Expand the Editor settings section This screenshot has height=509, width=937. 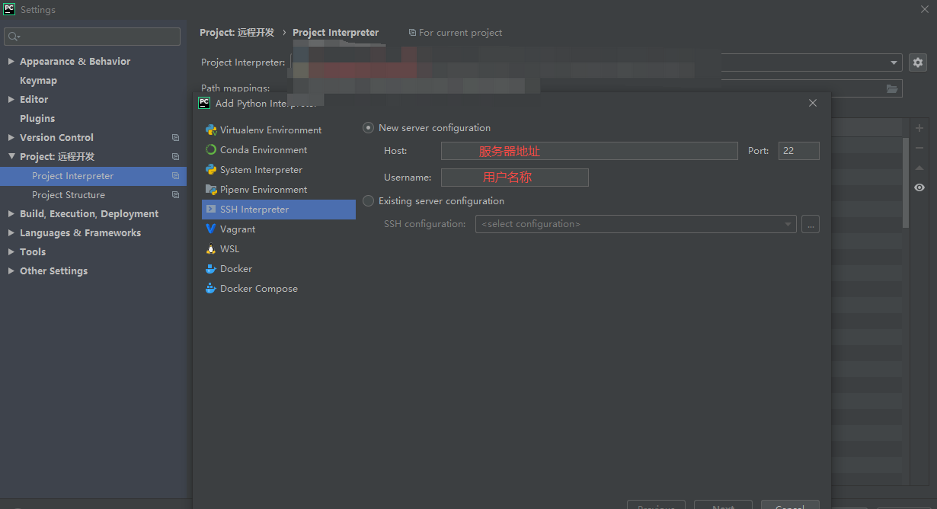(11, 100)
